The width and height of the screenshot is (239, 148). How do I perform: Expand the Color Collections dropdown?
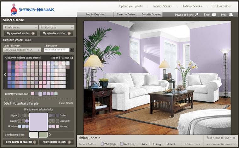click(x=22, y=50)
